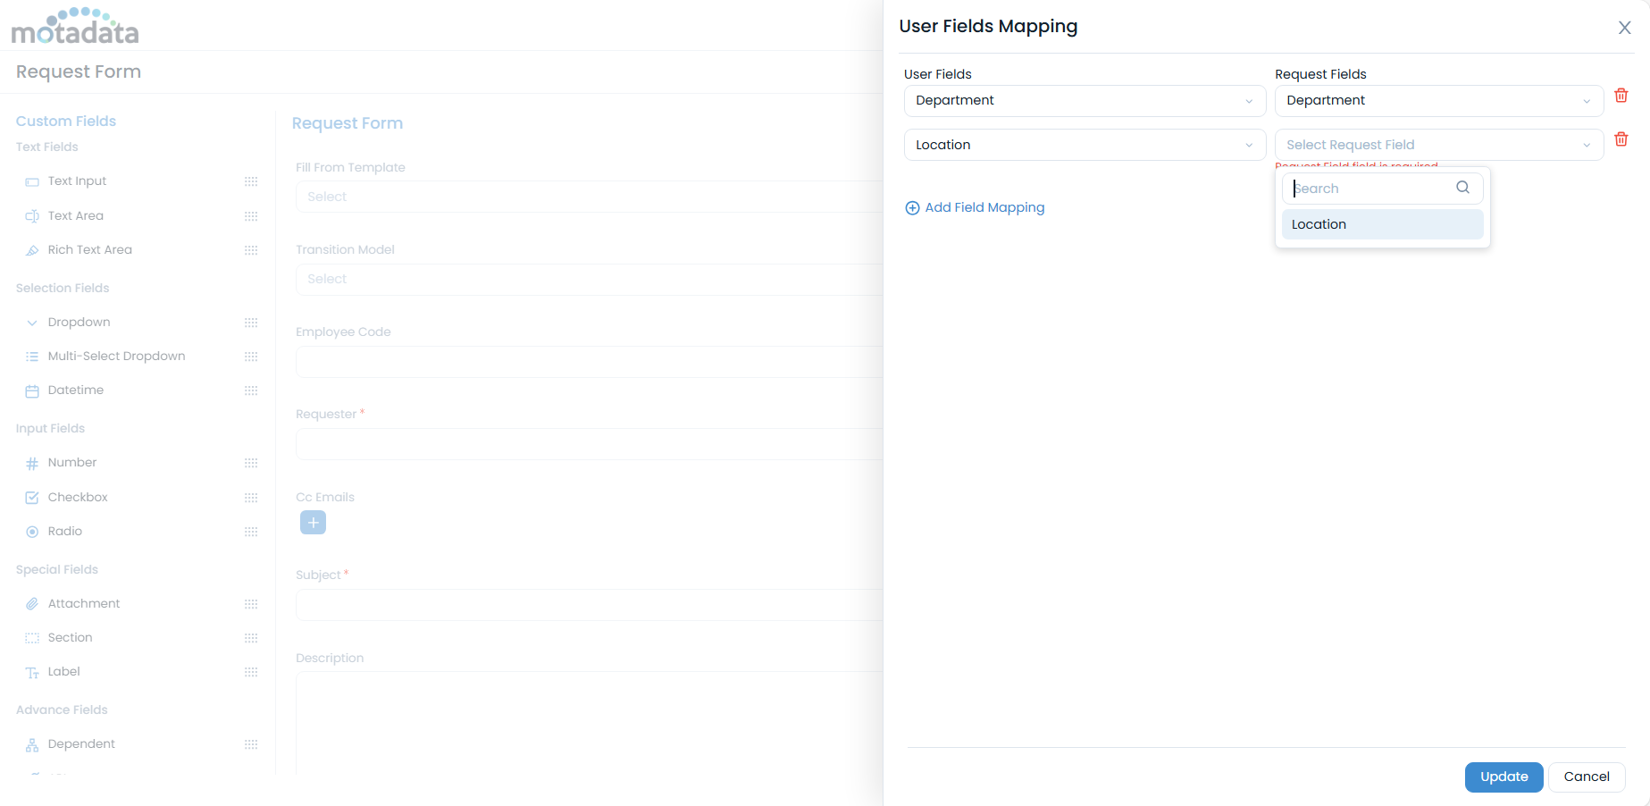This screenshot has width=1650, height=806.
Task: Click the Checkbox field icon in sidebar
Action: tap(32, 498)
